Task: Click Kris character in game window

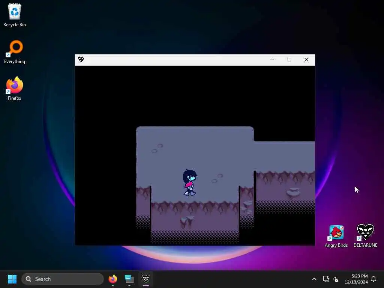Action: (190, 183)
